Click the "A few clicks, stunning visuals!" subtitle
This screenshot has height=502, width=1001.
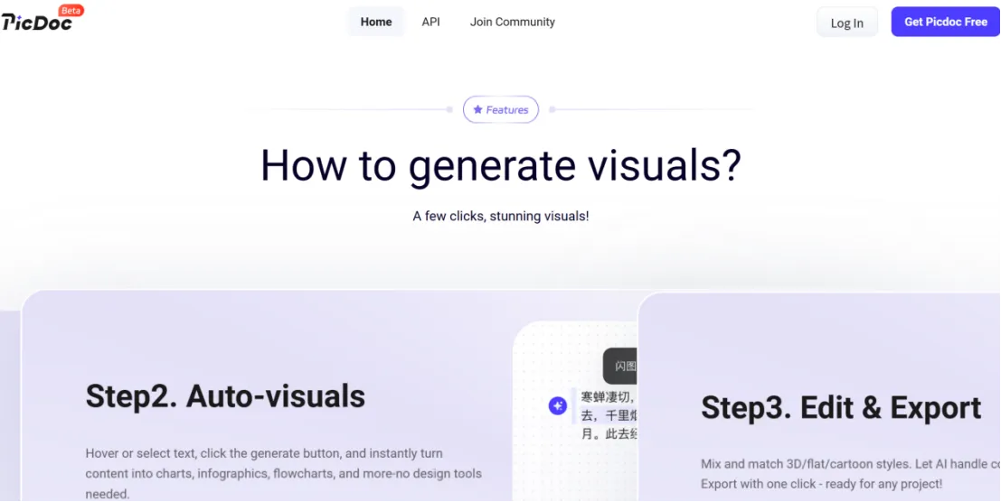pyautogui.click(x=500, y=217)
